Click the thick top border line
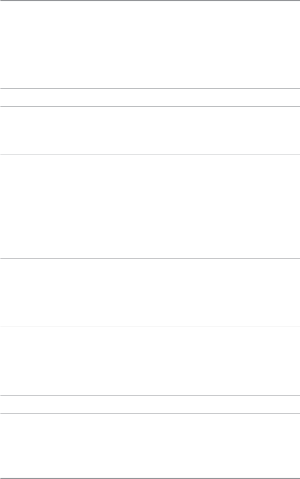Screen dimensions: 300x479 point(150,1)
